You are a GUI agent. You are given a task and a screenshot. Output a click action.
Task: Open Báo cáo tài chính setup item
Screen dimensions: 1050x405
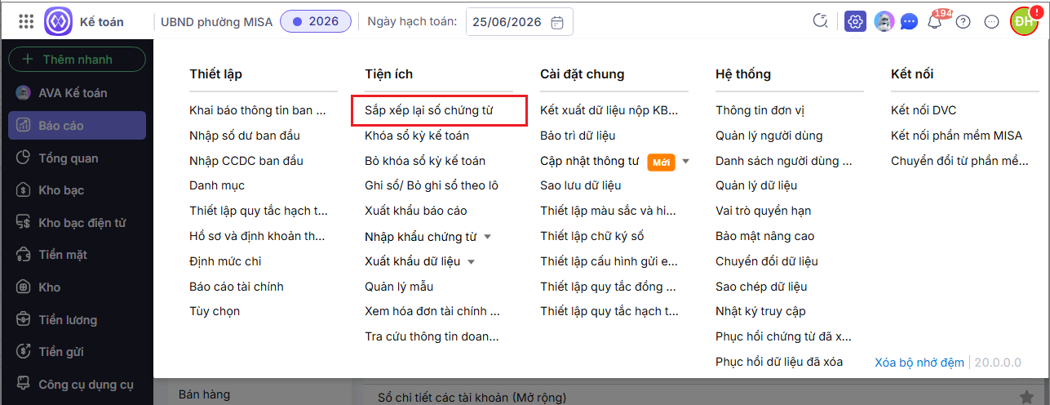point(237,287)
